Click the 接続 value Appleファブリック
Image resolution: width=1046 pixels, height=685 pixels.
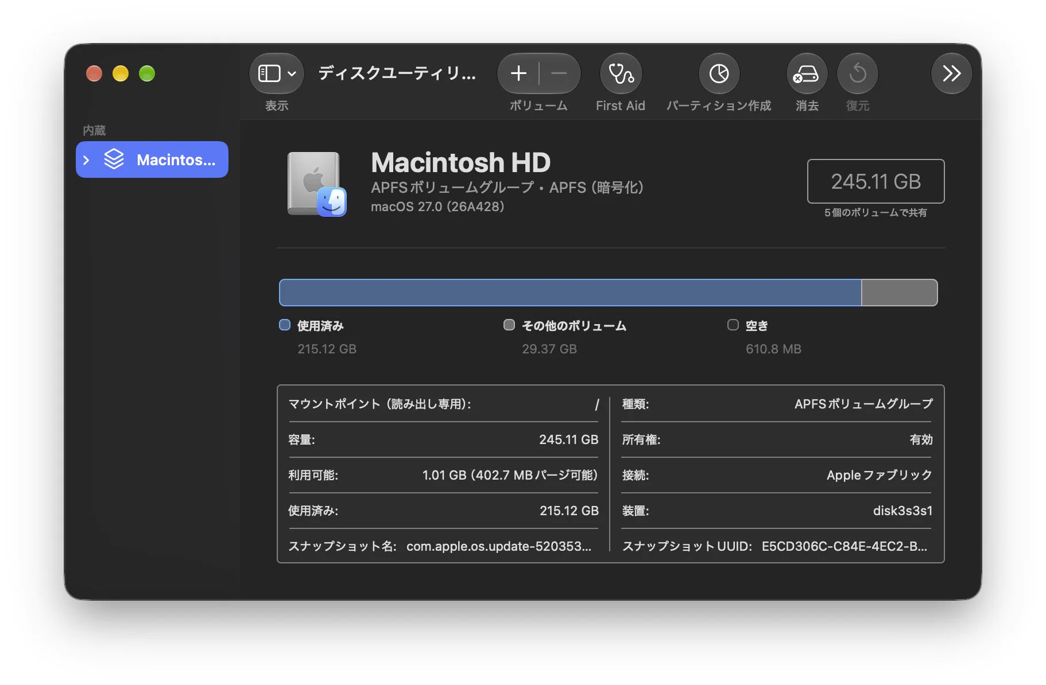(880, 475)
